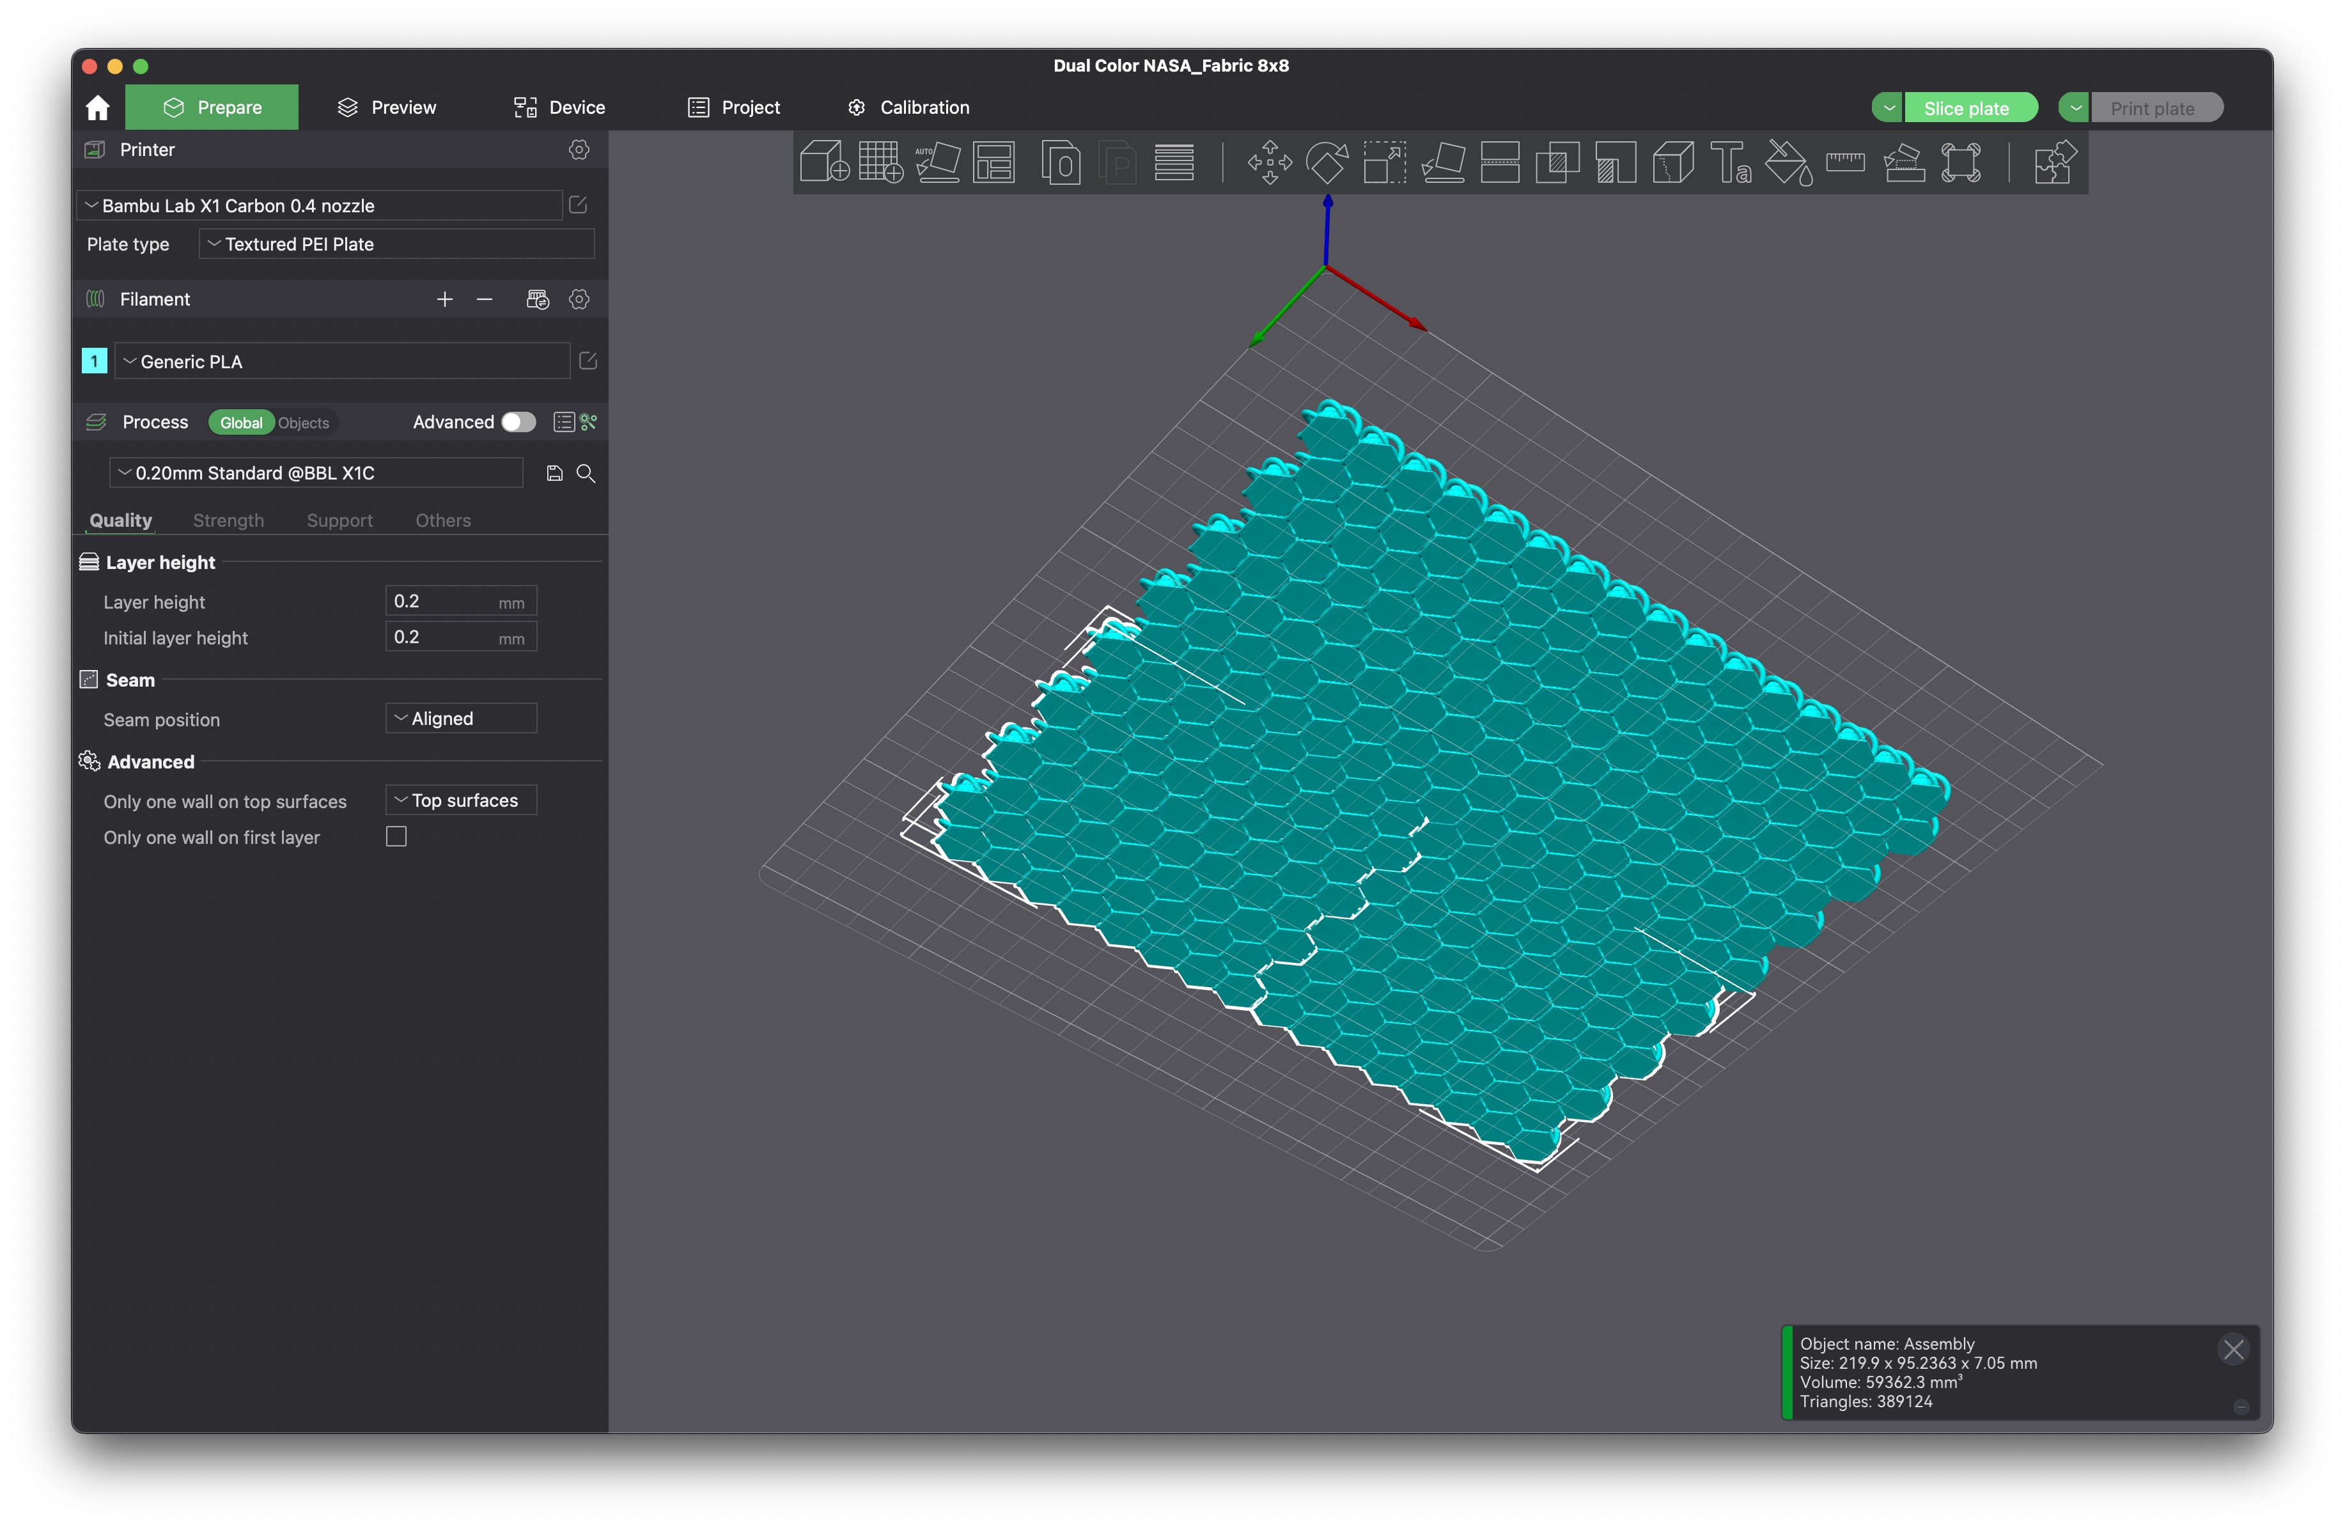Screen dimensions: 2345x1528
Task: Click the Slice plate button
Action: 1966,109
